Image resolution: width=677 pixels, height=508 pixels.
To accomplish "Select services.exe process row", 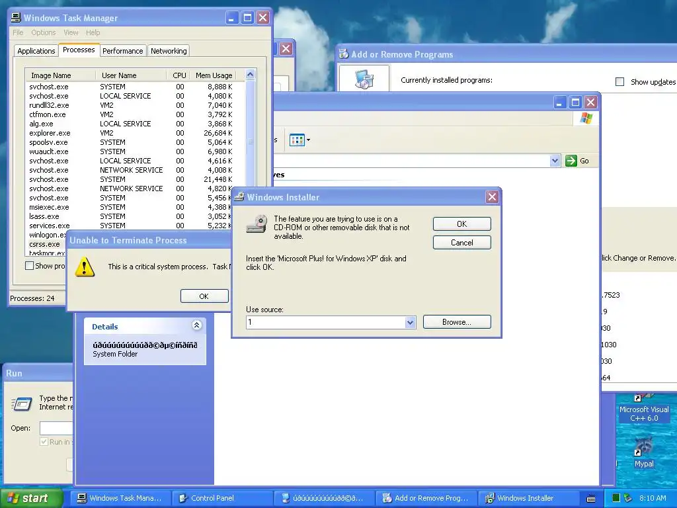I will (129, 226).
